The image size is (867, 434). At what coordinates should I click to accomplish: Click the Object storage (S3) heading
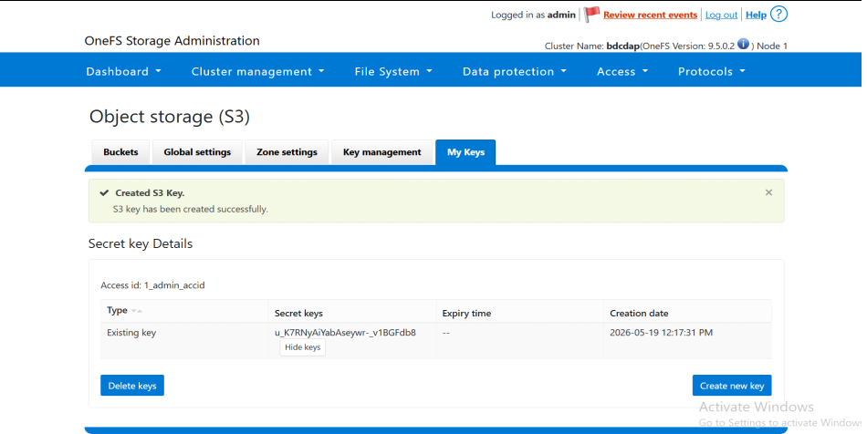(170, 117)
